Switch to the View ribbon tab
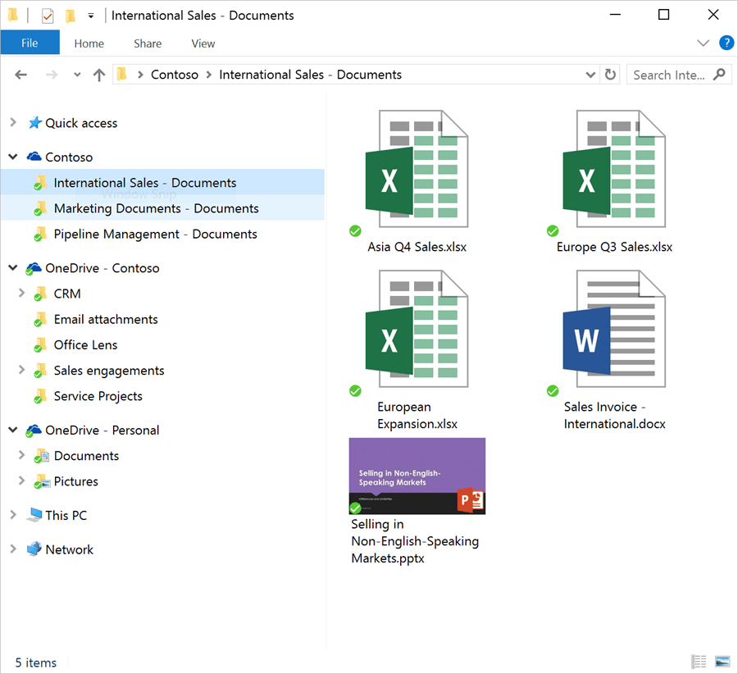738x674 pixels. (203, 43)
